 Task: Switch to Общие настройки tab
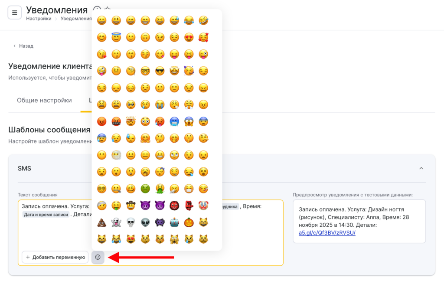(x=44, y=100)
